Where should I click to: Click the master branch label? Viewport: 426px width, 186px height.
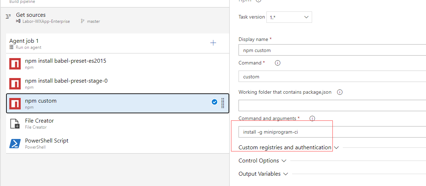pyautogui.click(x=94, y=21)
